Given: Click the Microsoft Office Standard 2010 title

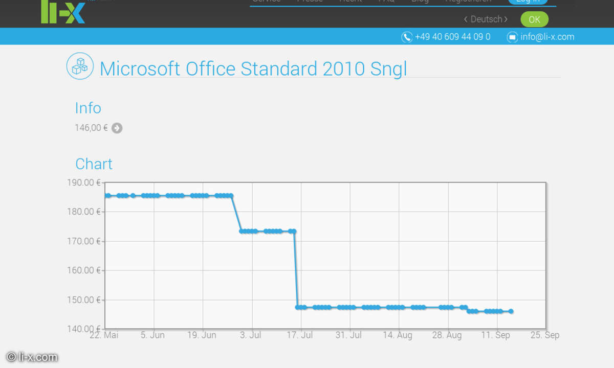Looking at the screenshot, I should coord(253,68).
